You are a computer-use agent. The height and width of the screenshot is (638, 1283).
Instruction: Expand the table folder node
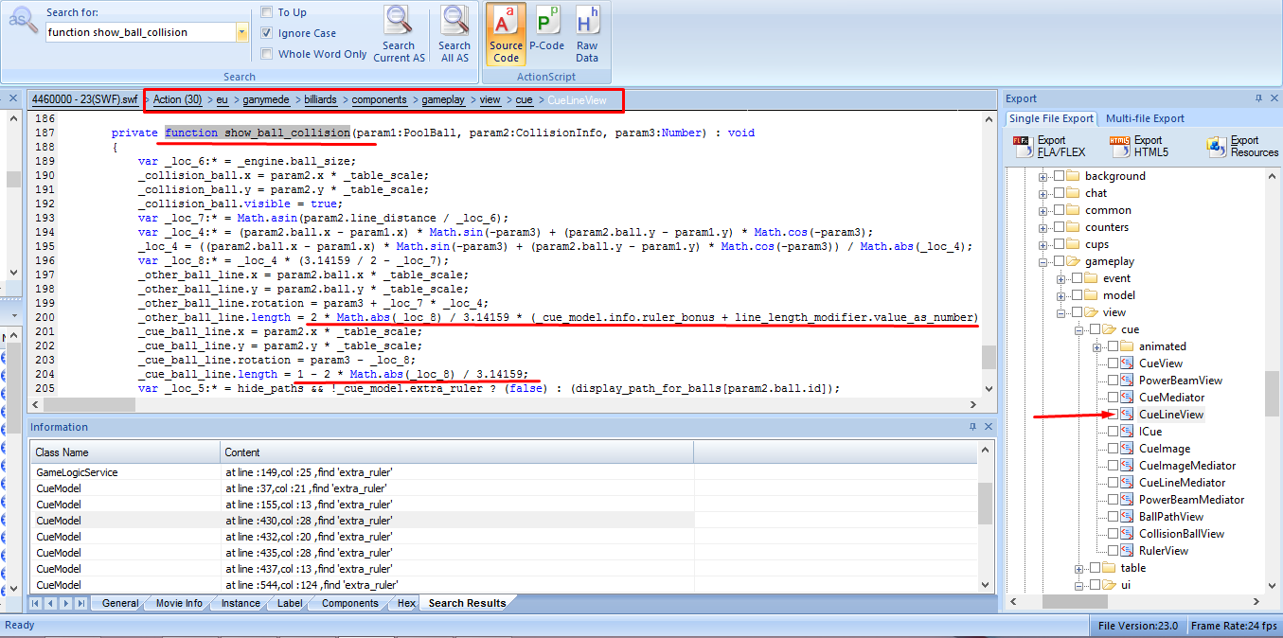tap(1079, 568)
